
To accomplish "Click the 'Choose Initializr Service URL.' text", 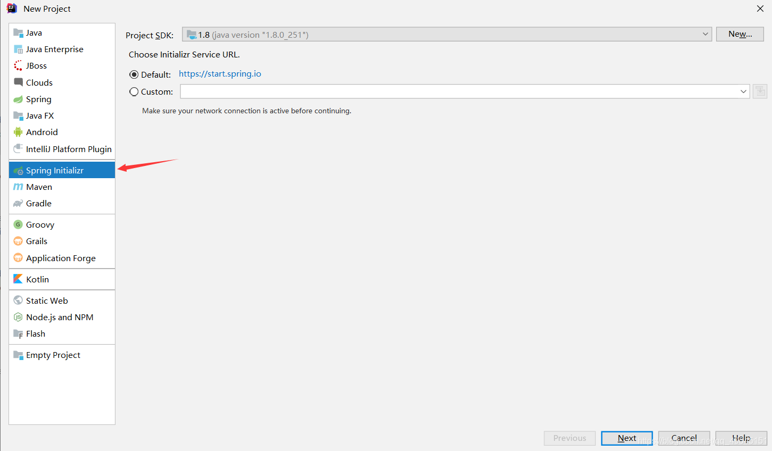I will coord(184,55).
